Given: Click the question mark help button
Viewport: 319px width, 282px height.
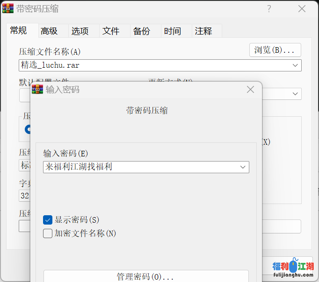Looking at the screenshot, I should point(269,9).
